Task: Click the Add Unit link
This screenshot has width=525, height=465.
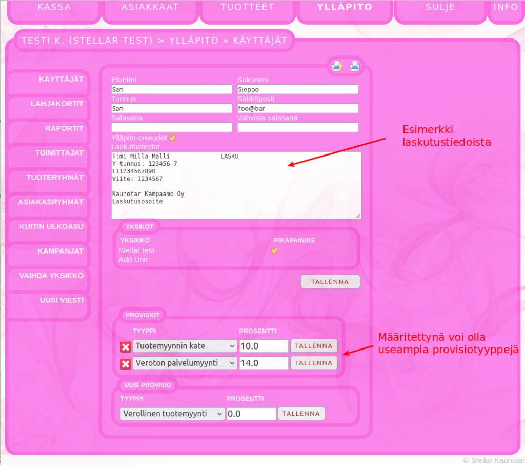Action: (133, 260)
